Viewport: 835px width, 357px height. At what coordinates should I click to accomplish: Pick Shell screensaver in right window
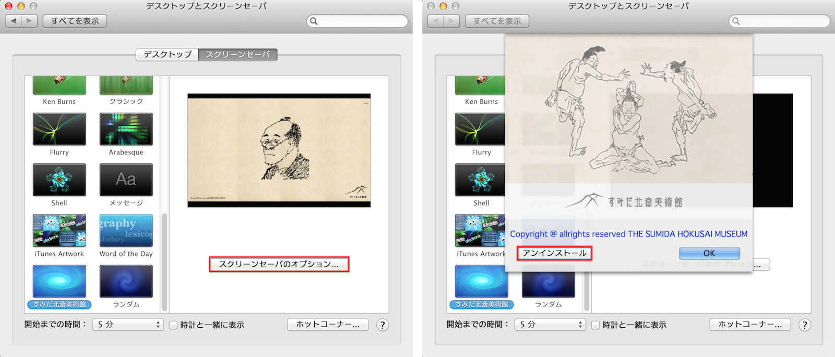tap(480, 180)
